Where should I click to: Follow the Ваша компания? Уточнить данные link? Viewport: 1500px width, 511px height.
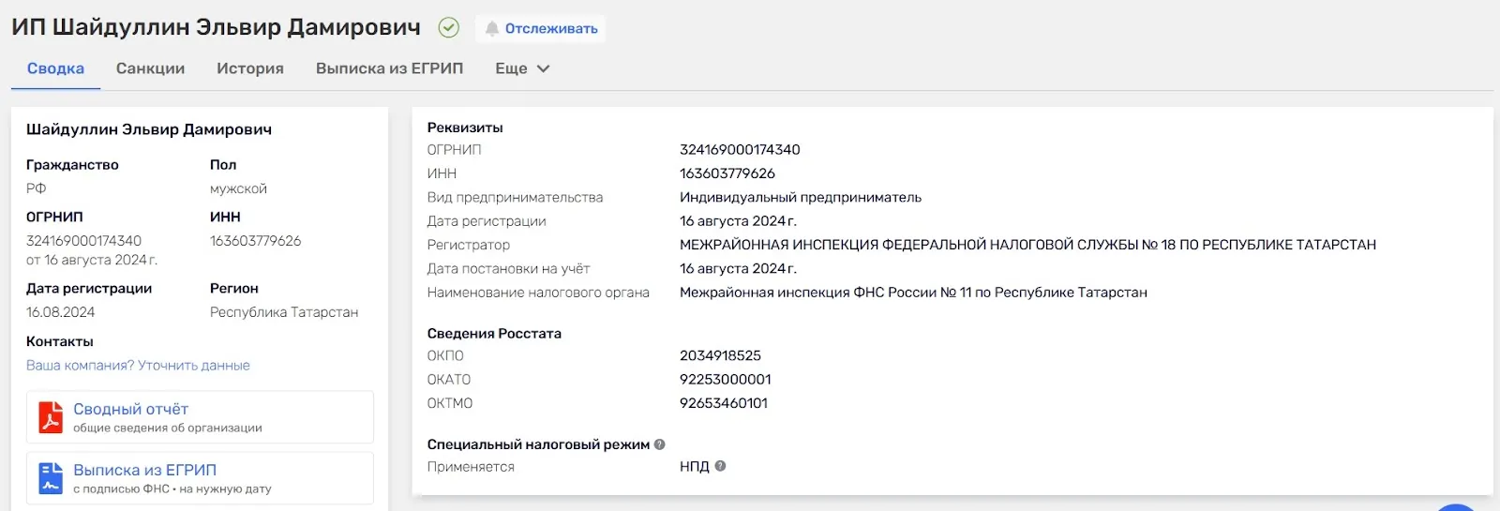(x=138, y=366)
